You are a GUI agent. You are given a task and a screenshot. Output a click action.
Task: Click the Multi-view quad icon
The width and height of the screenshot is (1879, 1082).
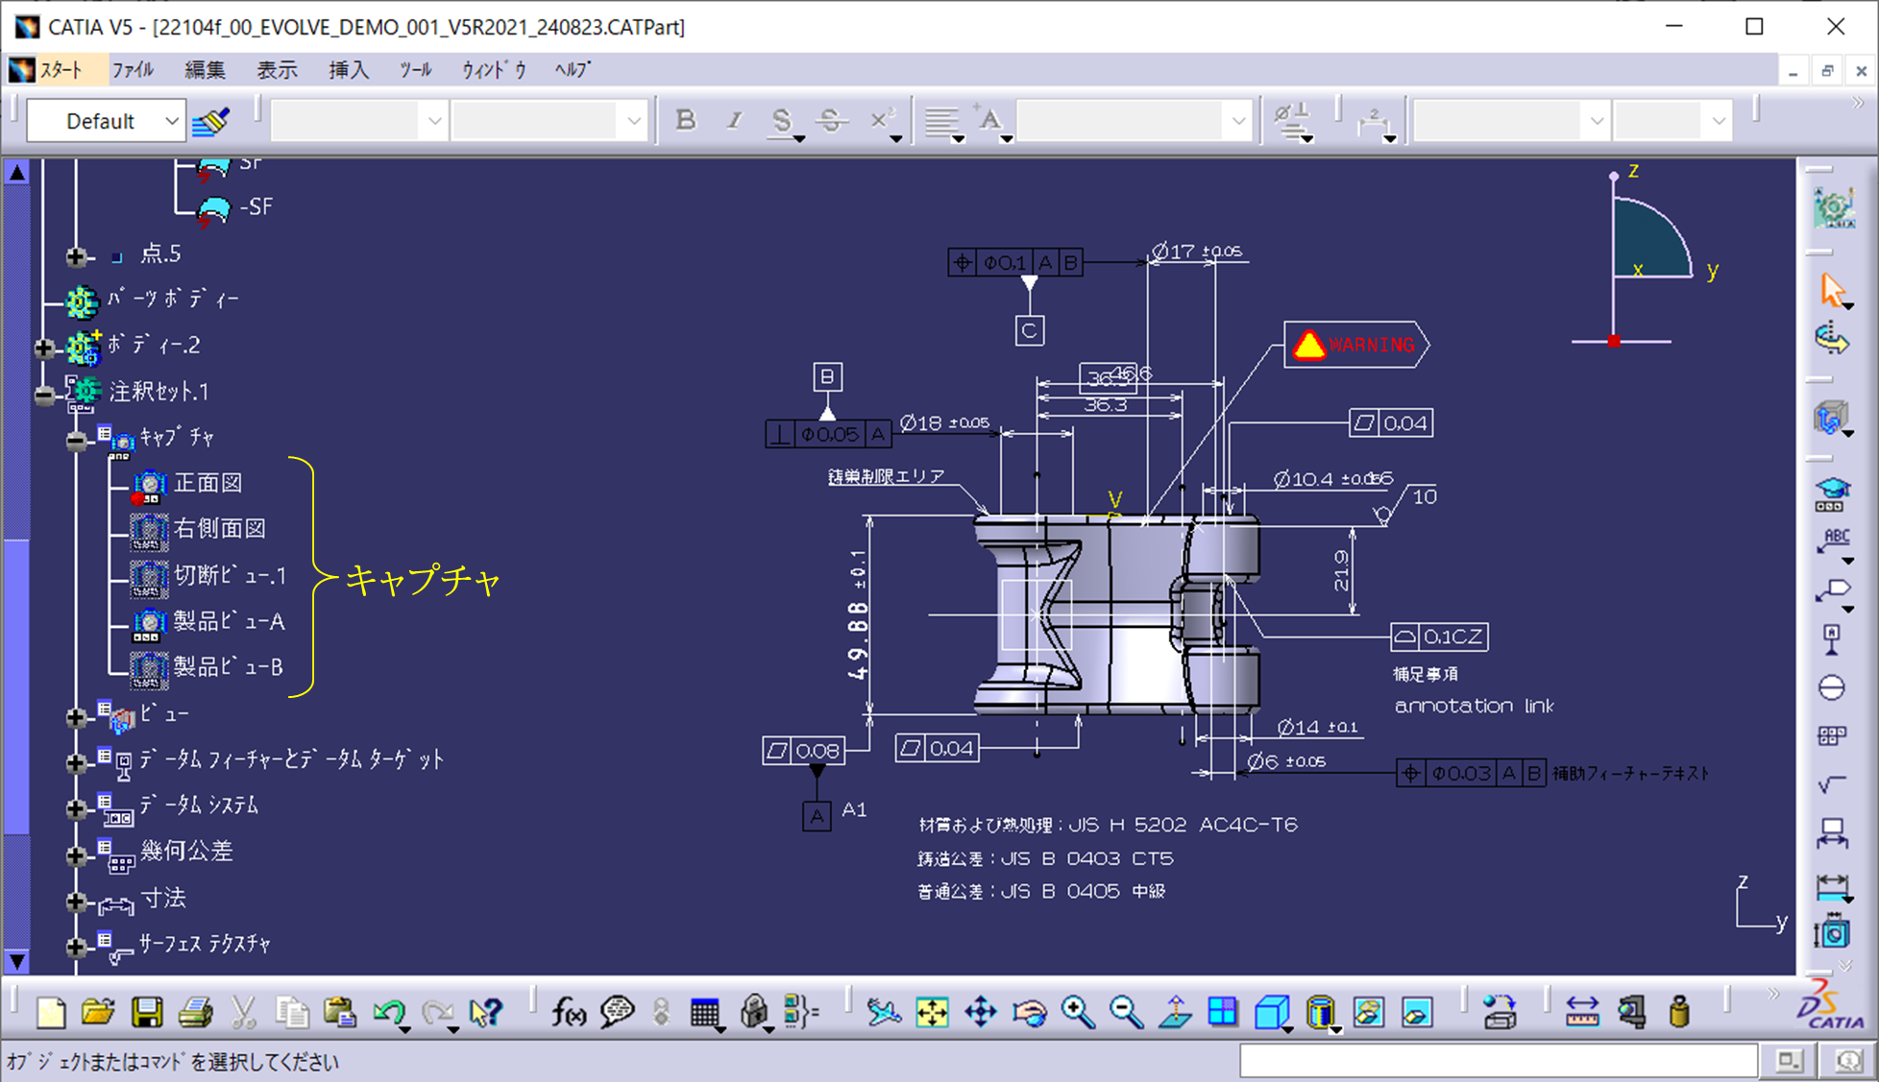point(1223,1012)
